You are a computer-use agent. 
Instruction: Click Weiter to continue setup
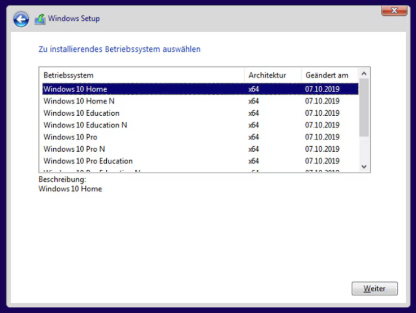375,288
